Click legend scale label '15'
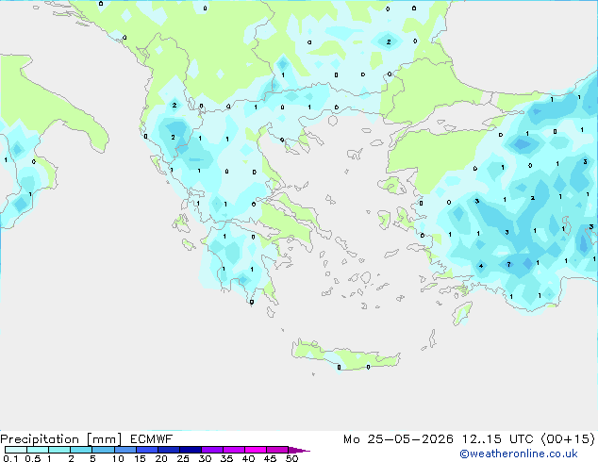This screenshot has height=462, width=598. (140, 458)
